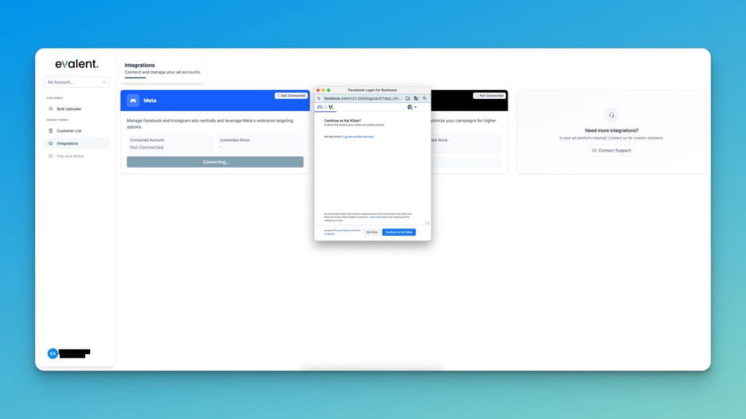Screen dimensions: 746x419
Task: Open the Ad Account dropdown
Action: [x=76, y=82]
